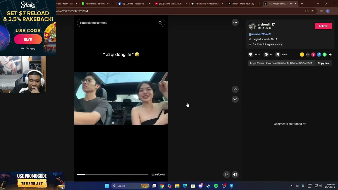Save video with the bookmark icon
Image resolution: width=338 pixels, height=190 pixels.
[278, 55]
